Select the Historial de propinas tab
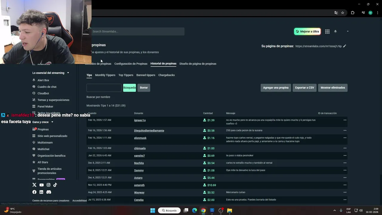Viewport: 382px width, 215px height. coord(163,64)
